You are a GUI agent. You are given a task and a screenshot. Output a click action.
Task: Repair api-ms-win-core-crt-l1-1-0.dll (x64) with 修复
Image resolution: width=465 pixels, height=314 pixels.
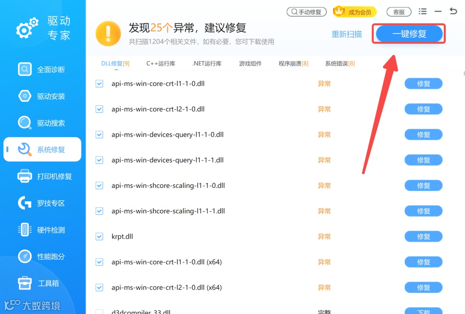(x=424, y=262)
